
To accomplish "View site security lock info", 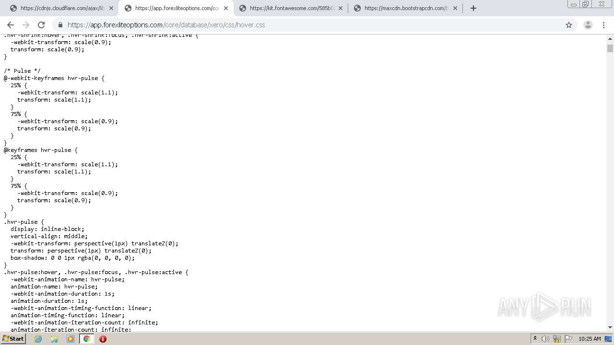I will tap(60, 25).
